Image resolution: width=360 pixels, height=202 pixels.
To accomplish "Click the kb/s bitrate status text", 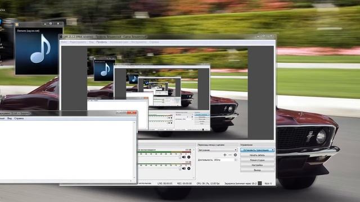I will point(268,183).
